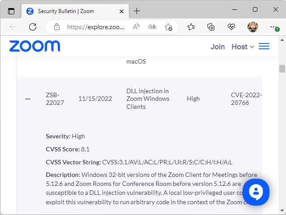Click the Severity: High line
The image size is (286, 215).
coord(65,136)
